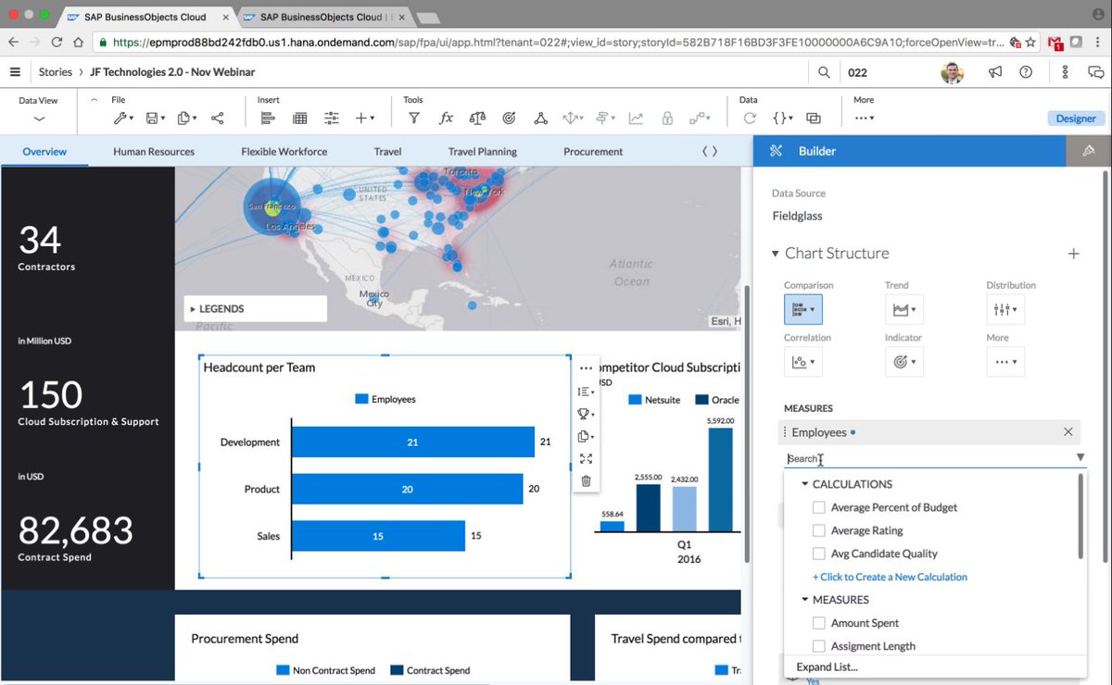Insert an input control from toolbar

332,118
